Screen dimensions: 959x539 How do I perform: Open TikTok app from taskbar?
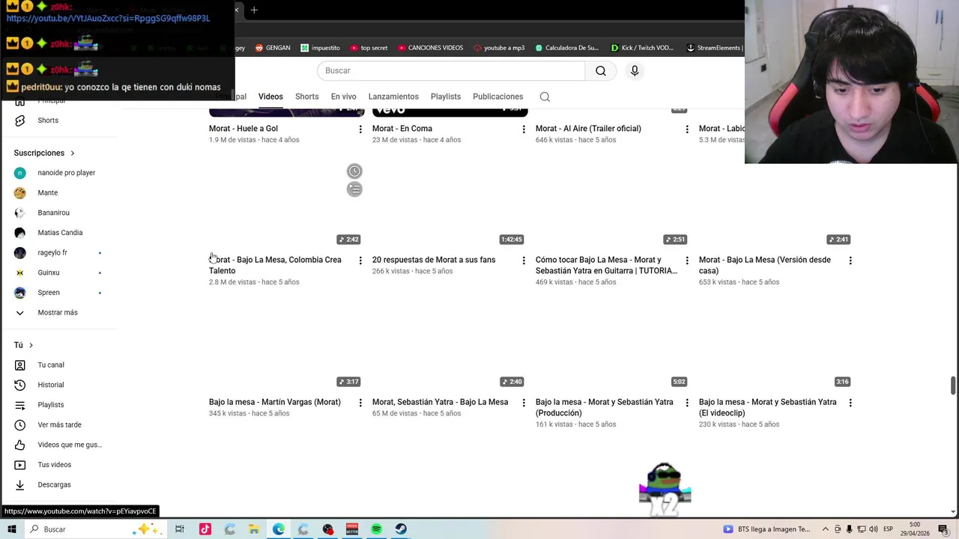[205, 529]
